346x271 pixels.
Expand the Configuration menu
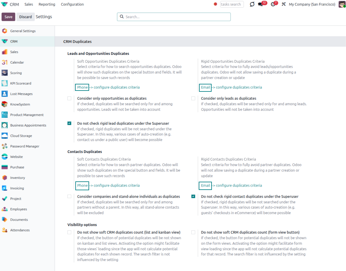coord(72,4)
